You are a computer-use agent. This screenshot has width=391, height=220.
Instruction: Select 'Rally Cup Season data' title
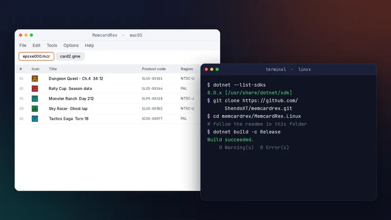coord(70,88)
